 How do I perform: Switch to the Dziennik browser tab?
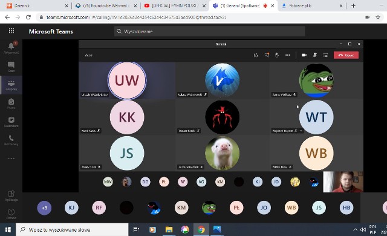(x=37, y=5)
